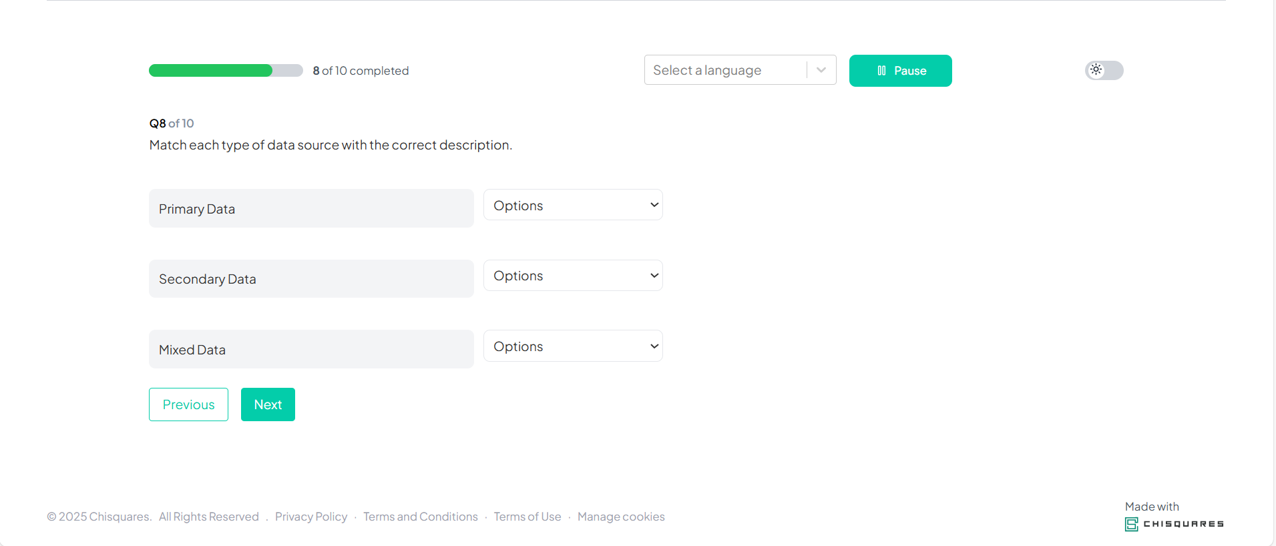This screenshot has width=1276, height=546.
Task: Click Manage cookies in footer
Action: (x=621, y=517)
